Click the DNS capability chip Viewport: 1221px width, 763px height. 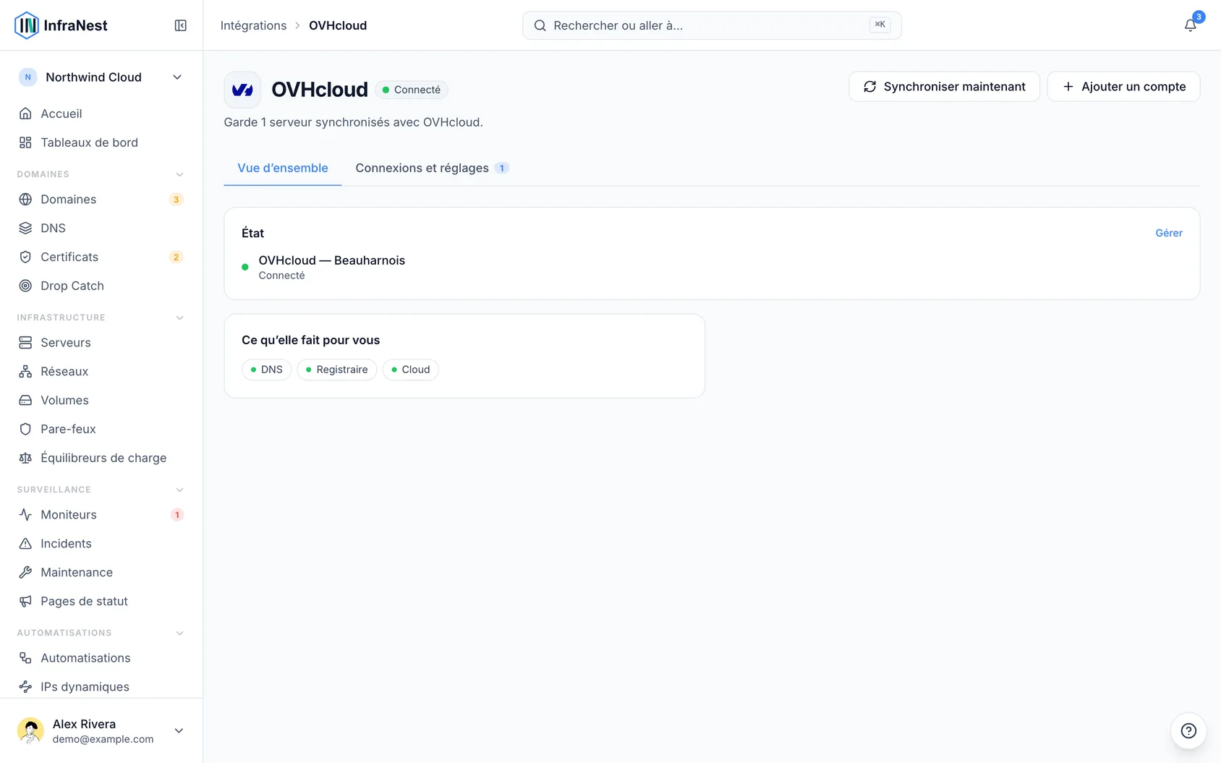[267, 370]
